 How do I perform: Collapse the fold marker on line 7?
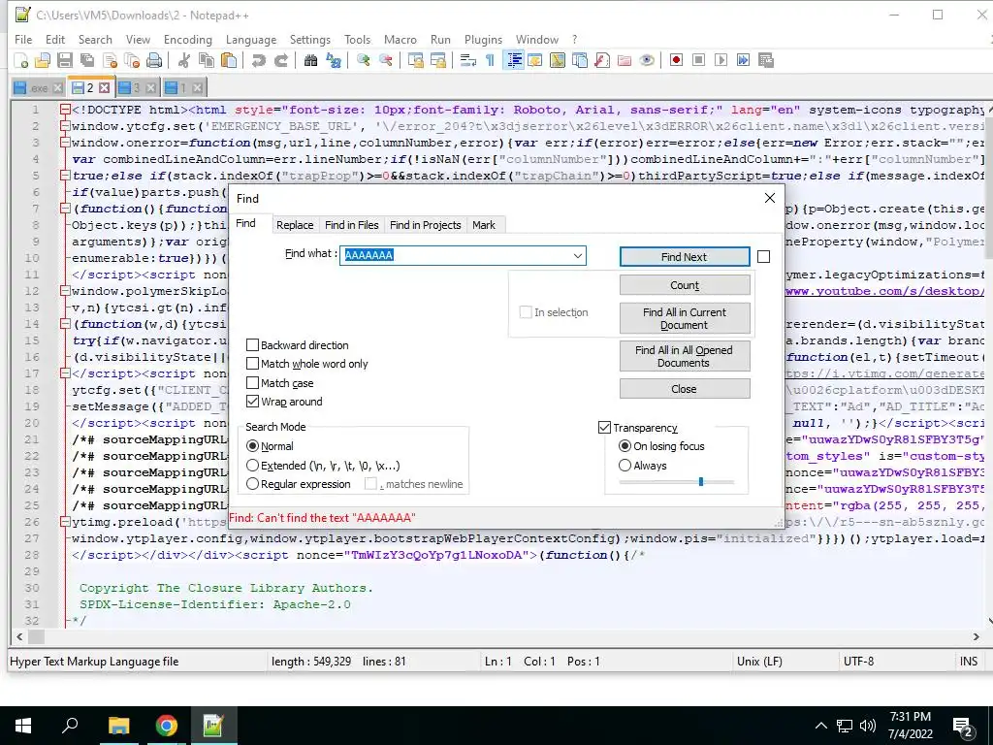pos(65,209)
